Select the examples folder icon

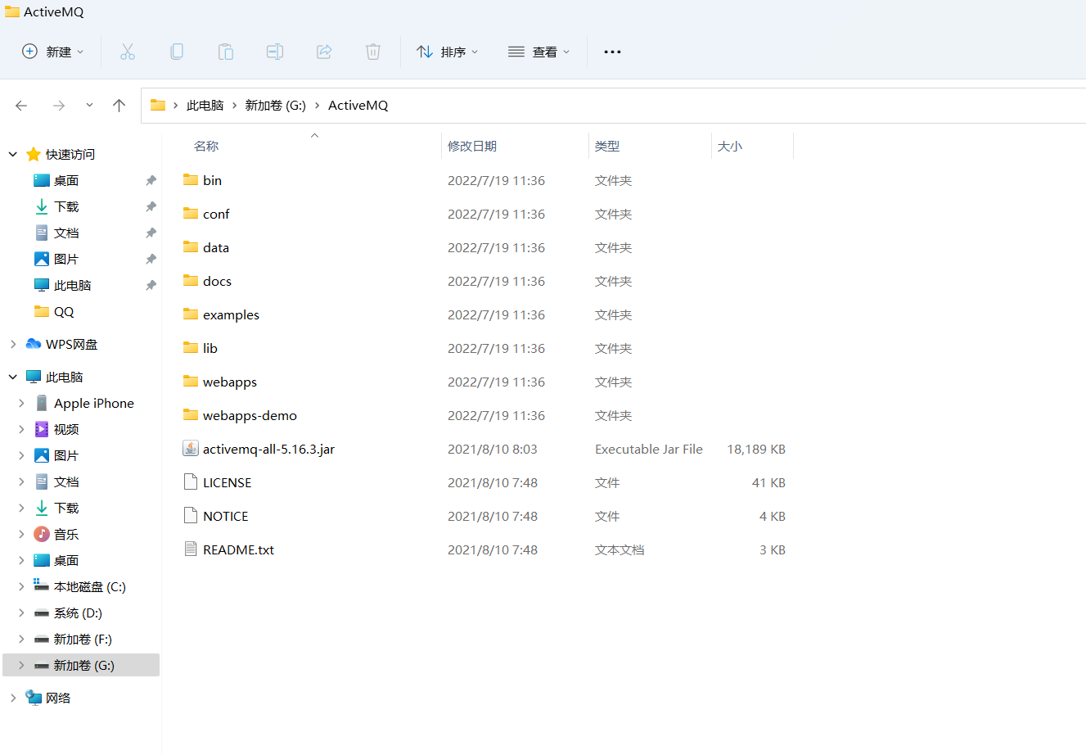pyautogui.click(x=191, y=314)
